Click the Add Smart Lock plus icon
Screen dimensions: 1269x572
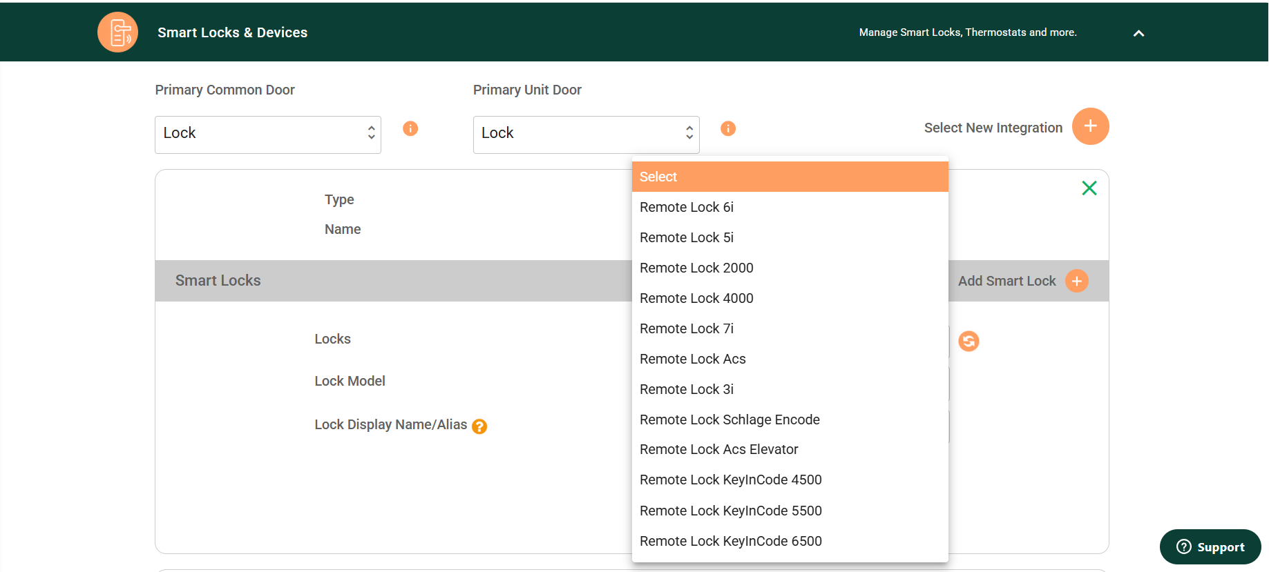point(1076,281)
